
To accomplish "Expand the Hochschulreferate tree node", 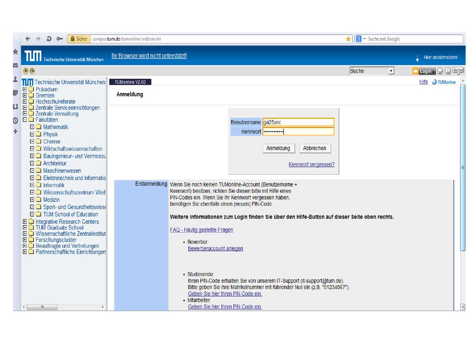I will coord(25,101).
